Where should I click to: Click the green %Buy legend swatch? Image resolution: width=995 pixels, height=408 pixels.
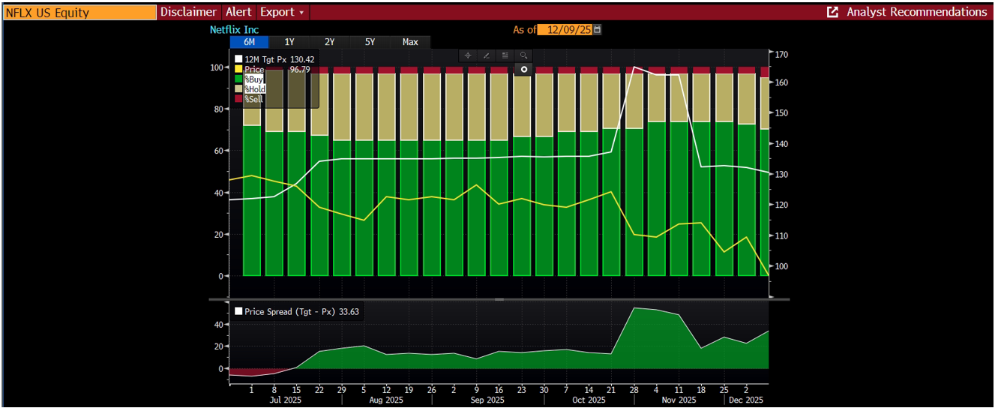238,79
